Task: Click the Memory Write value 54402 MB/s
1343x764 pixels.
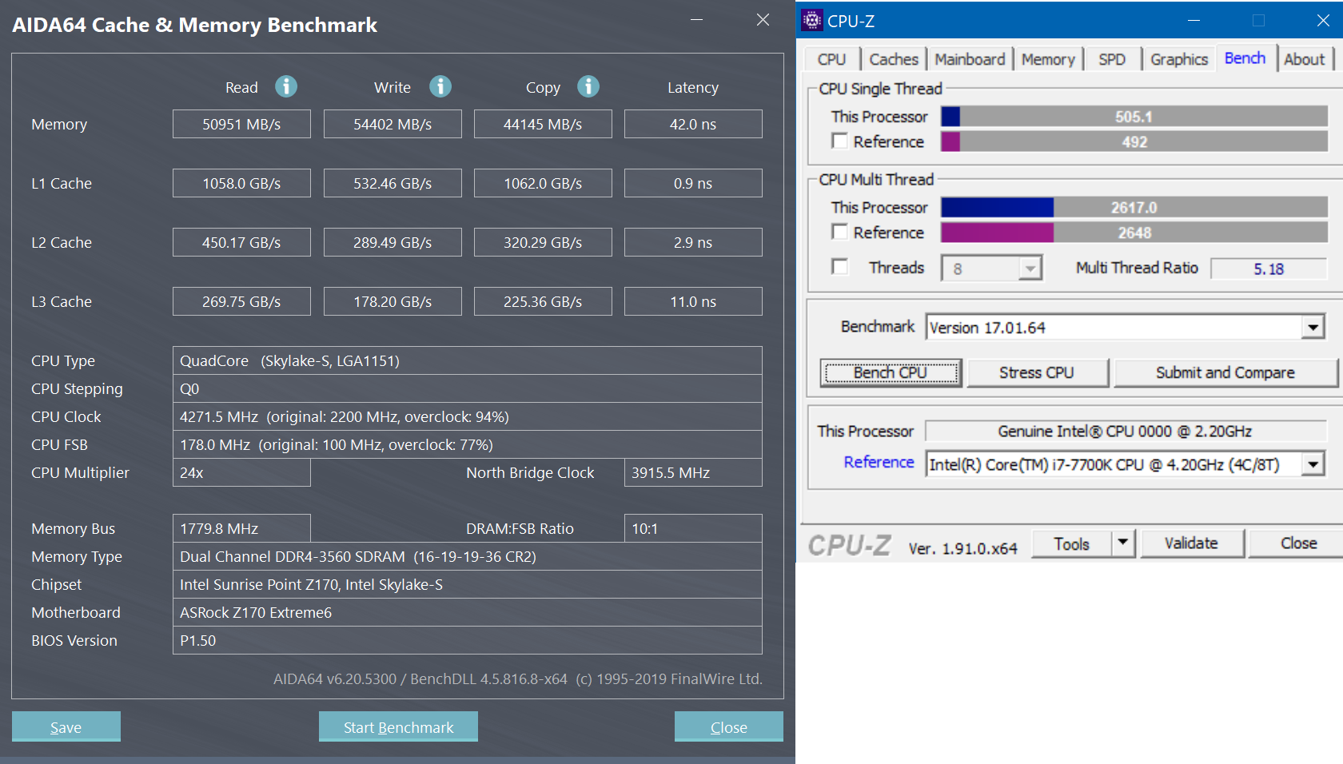Action: click(393, 124)
